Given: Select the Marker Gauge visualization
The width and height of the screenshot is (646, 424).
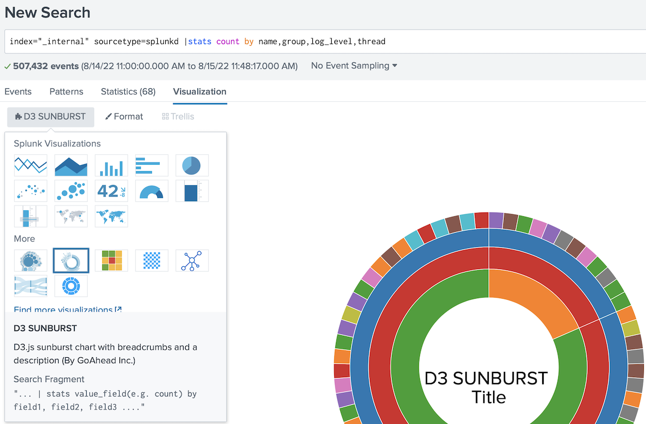Looking at the screenshot, I should (x=31, y=216).
